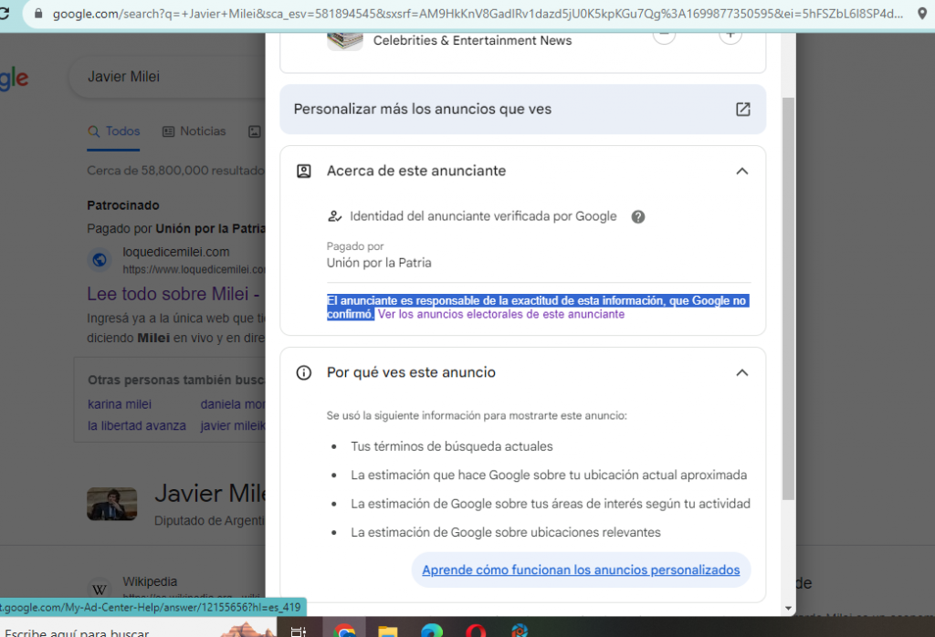Open external link icon beside Personalizar anuncios
The image size is (935, 637).
pos(742,110)
